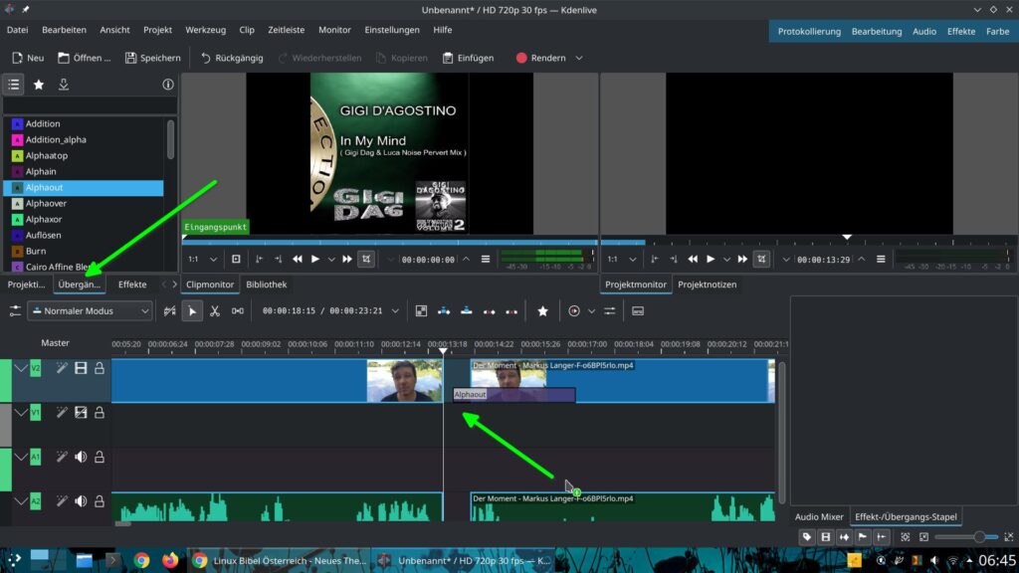
Task: Open the timeline timecode format dropdown
Action: (395, 311)
